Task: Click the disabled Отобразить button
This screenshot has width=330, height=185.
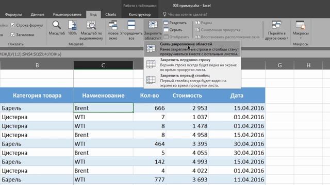Action: click(x=176, y=37)
